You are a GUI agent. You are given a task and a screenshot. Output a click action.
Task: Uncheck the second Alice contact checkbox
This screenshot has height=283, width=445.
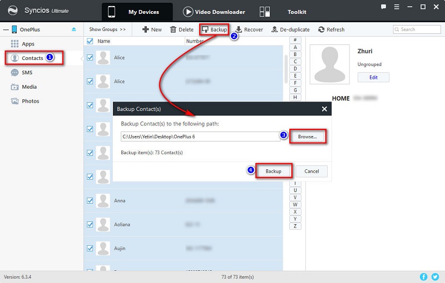(90, 81)
